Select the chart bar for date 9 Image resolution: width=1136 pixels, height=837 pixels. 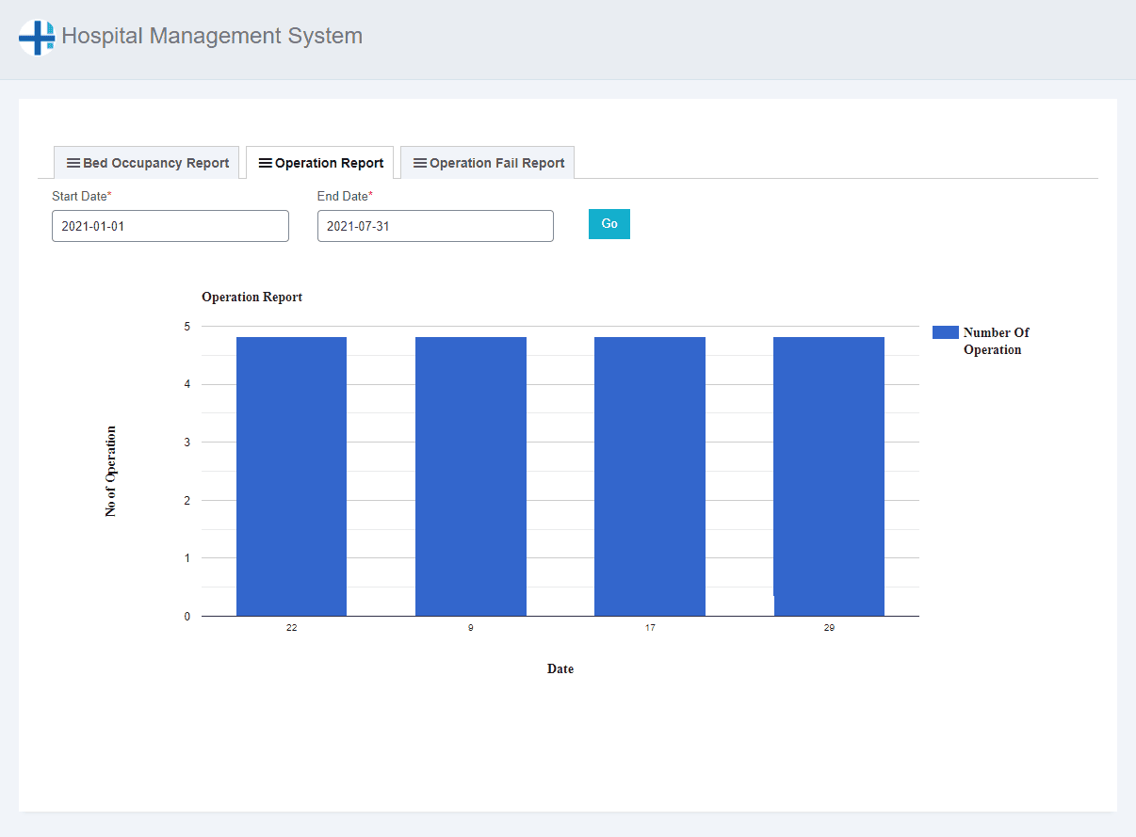(470, 476)
